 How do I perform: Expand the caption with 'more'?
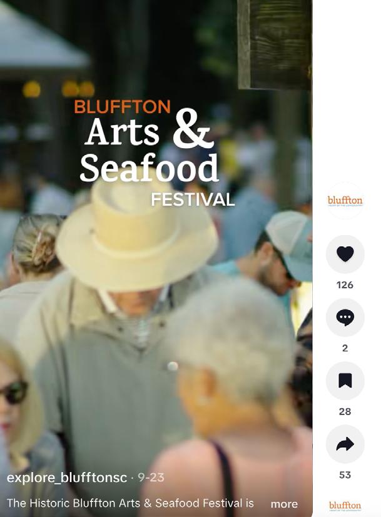[x=284, y=504]
